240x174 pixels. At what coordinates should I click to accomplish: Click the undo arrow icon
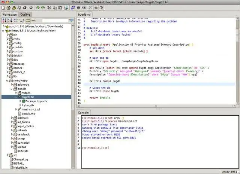(38, 7)
